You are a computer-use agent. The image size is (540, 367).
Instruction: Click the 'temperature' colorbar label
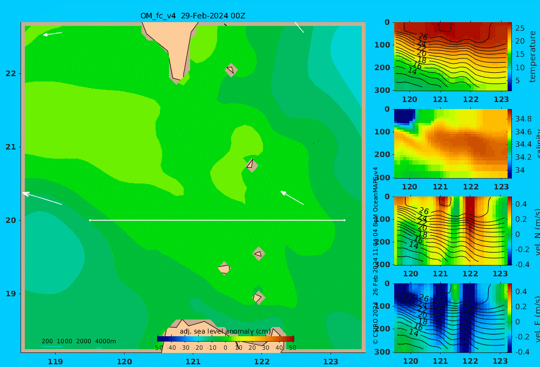tap(532, 57)
